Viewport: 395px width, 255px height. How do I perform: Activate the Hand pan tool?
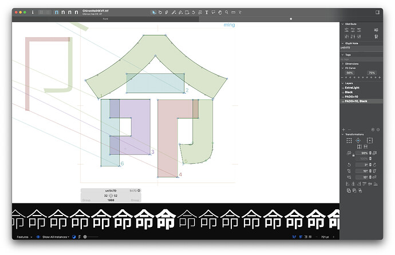pyautogui.click(x=220, y=11)
